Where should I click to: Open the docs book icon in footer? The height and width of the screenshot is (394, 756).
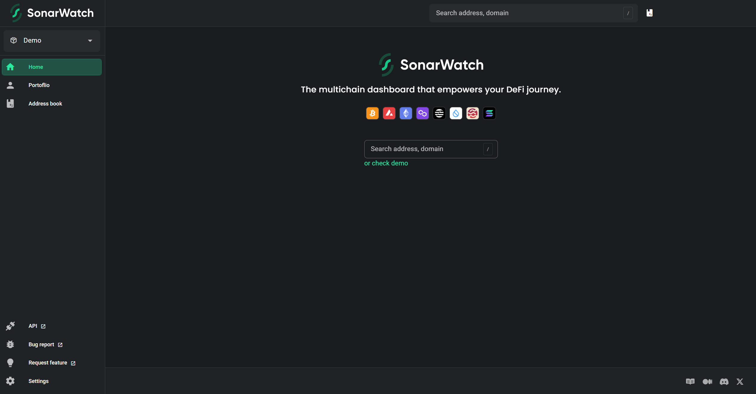pyautogui.click(x=690, y=381)
